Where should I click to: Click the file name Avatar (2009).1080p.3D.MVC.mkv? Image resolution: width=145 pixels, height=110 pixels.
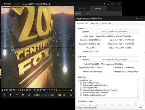(37, 4)
